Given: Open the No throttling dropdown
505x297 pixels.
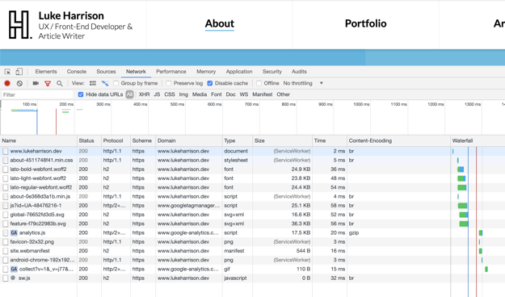Looking at the screenshot, I should [x=303, y=83].
